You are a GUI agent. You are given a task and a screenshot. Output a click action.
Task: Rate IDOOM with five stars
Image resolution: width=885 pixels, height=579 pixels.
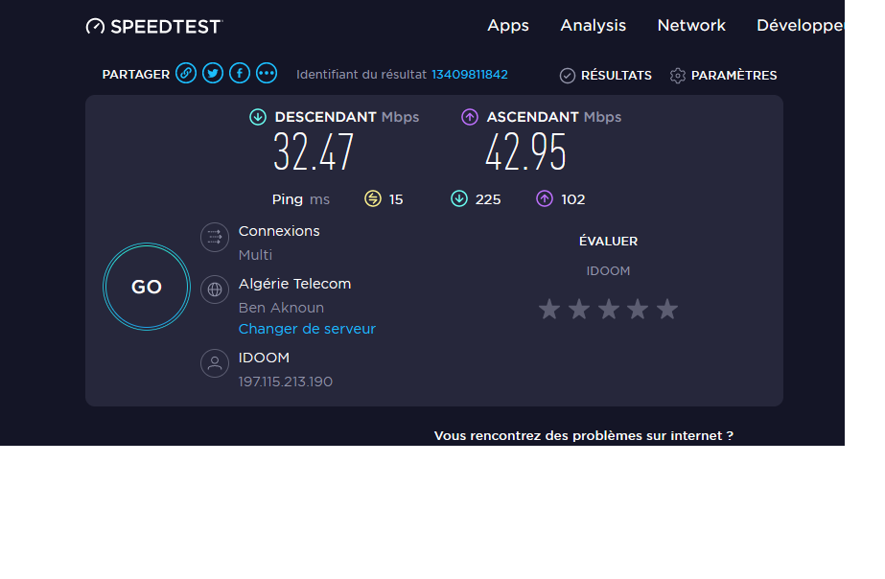coord(667,310)
